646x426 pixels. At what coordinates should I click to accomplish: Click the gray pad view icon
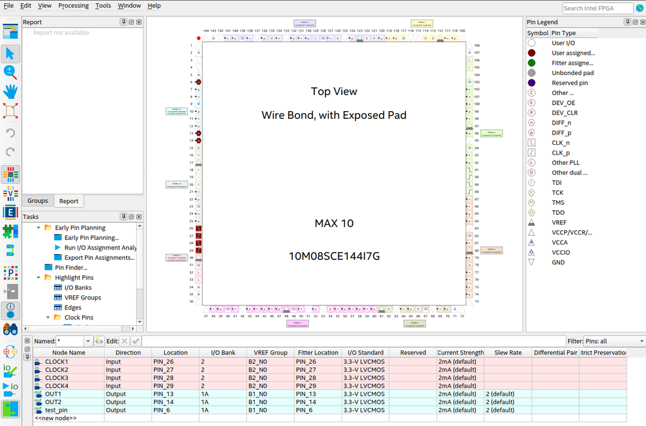10,292
